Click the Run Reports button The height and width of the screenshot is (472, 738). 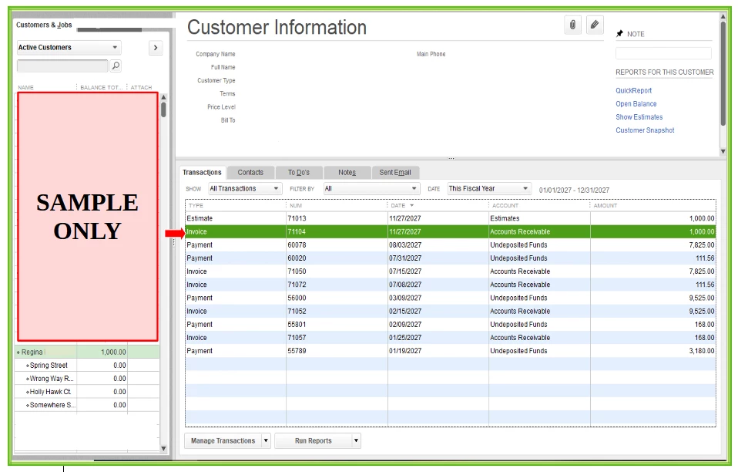(x=314, y=441)
